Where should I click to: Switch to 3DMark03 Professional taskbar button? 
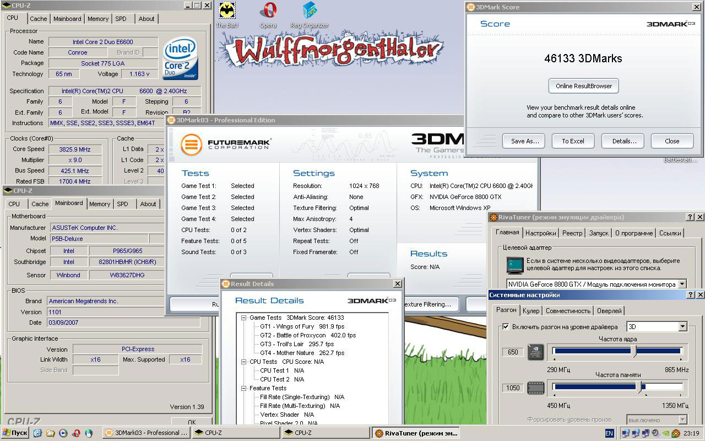pyautogui.click(x=147, y=433)
